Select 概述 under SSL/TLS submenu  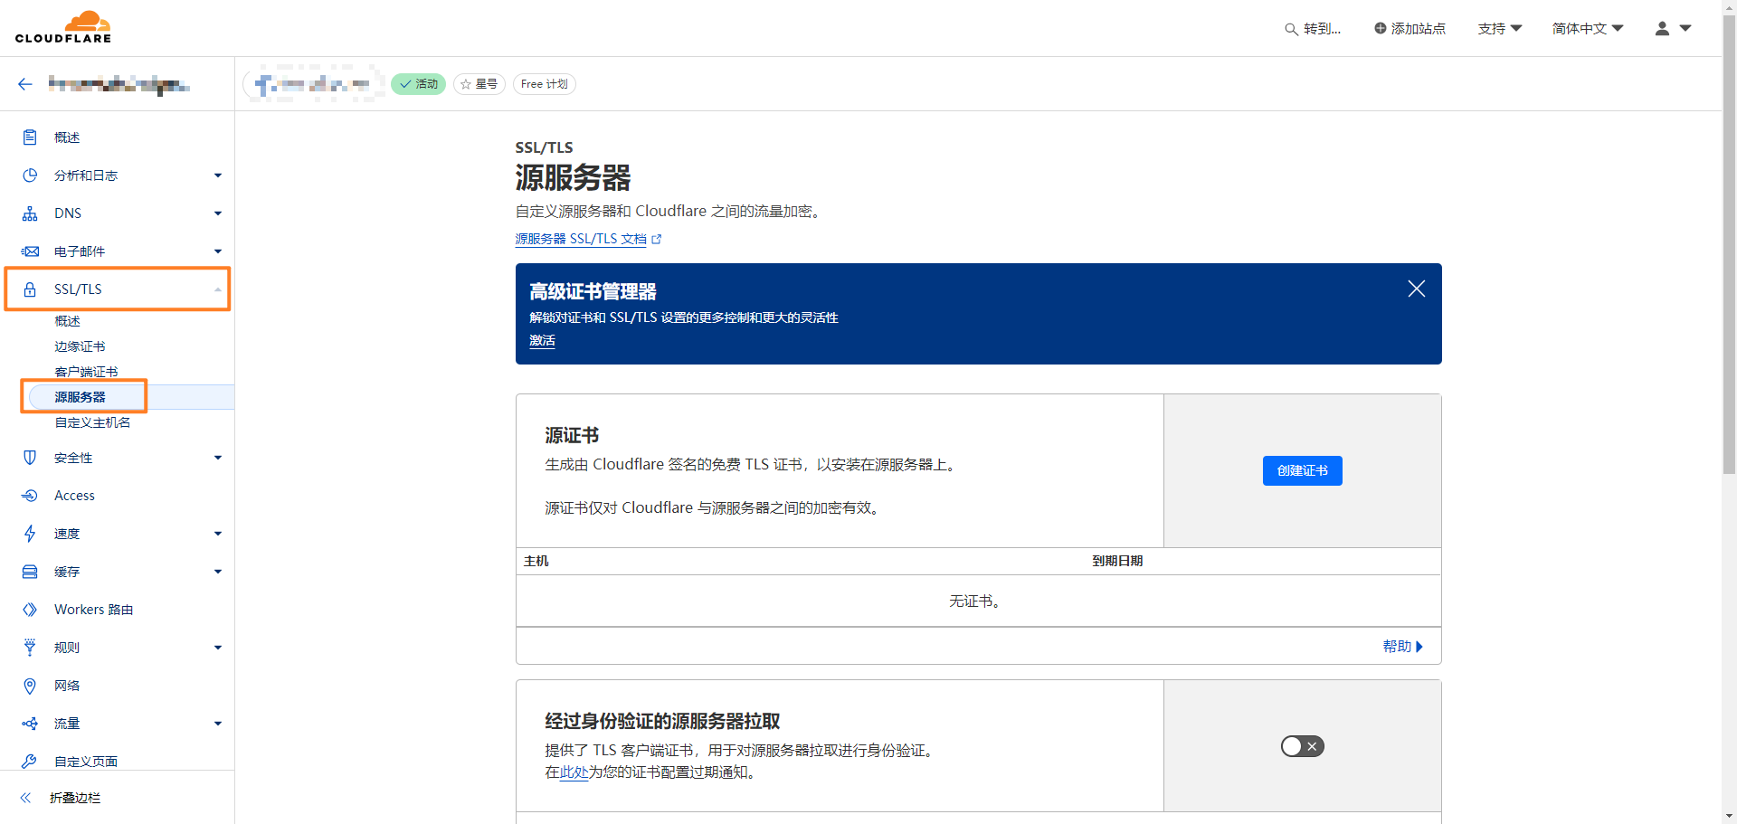tap(68, 321)
